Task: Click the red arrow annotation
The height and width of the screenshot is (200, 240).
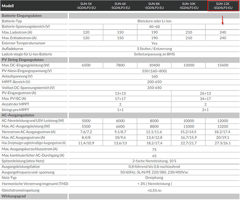Action: pos(222,20)
